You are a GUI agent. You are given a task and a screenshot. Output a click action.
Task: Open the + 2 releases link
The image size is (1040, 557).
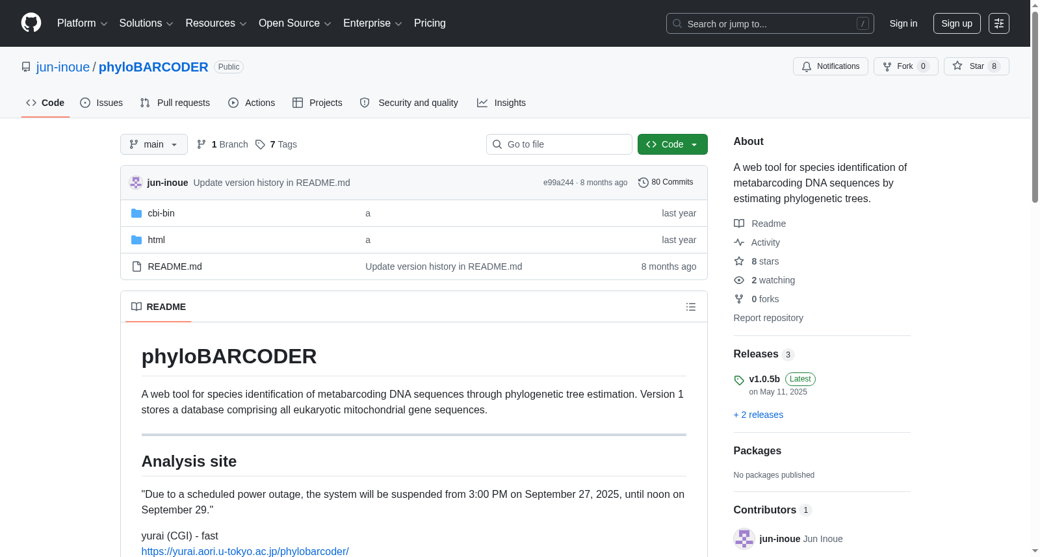[759, 415]
